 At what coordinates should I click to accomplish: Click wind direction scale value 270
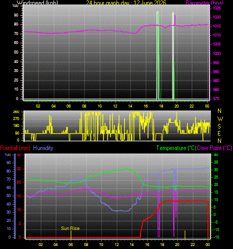pos(16,119)
